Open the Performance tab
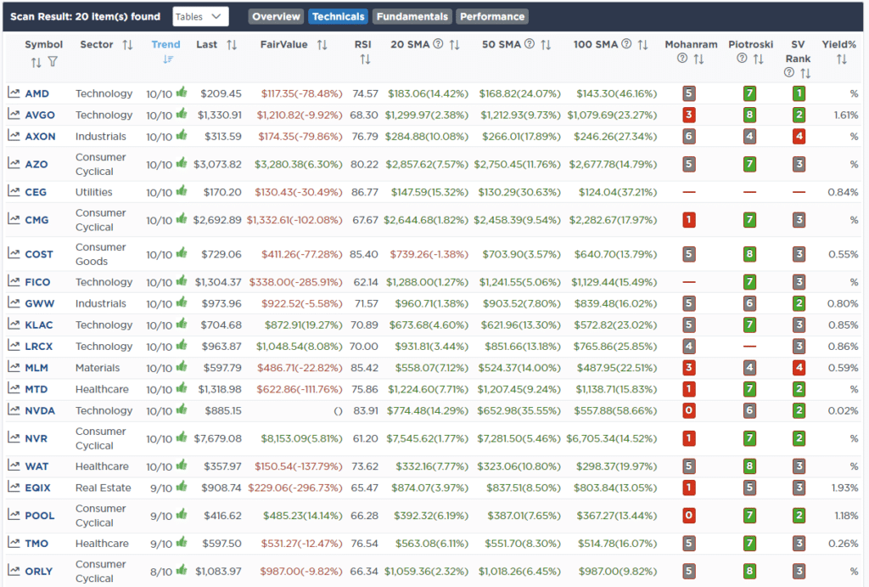Viewport: 869px width, 587px height. pos(492,17)
